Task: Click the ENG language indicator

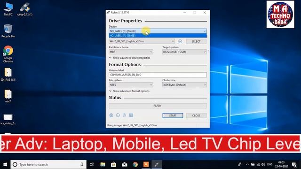Action: tap(269, 164)
